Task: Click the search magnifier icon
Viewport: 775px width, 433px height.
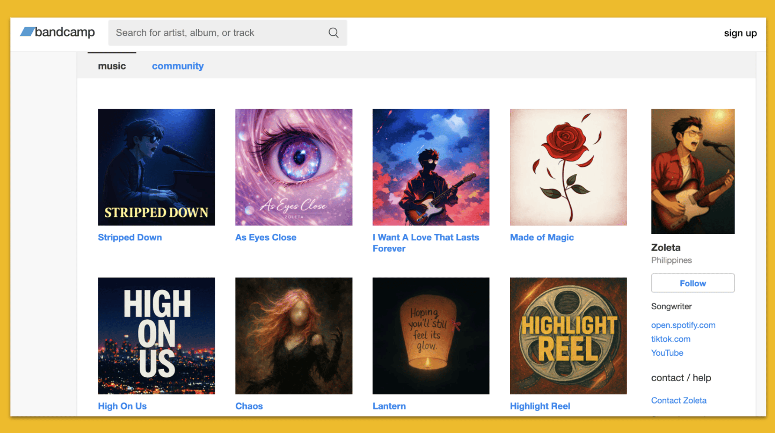Action: click(334, 33)
